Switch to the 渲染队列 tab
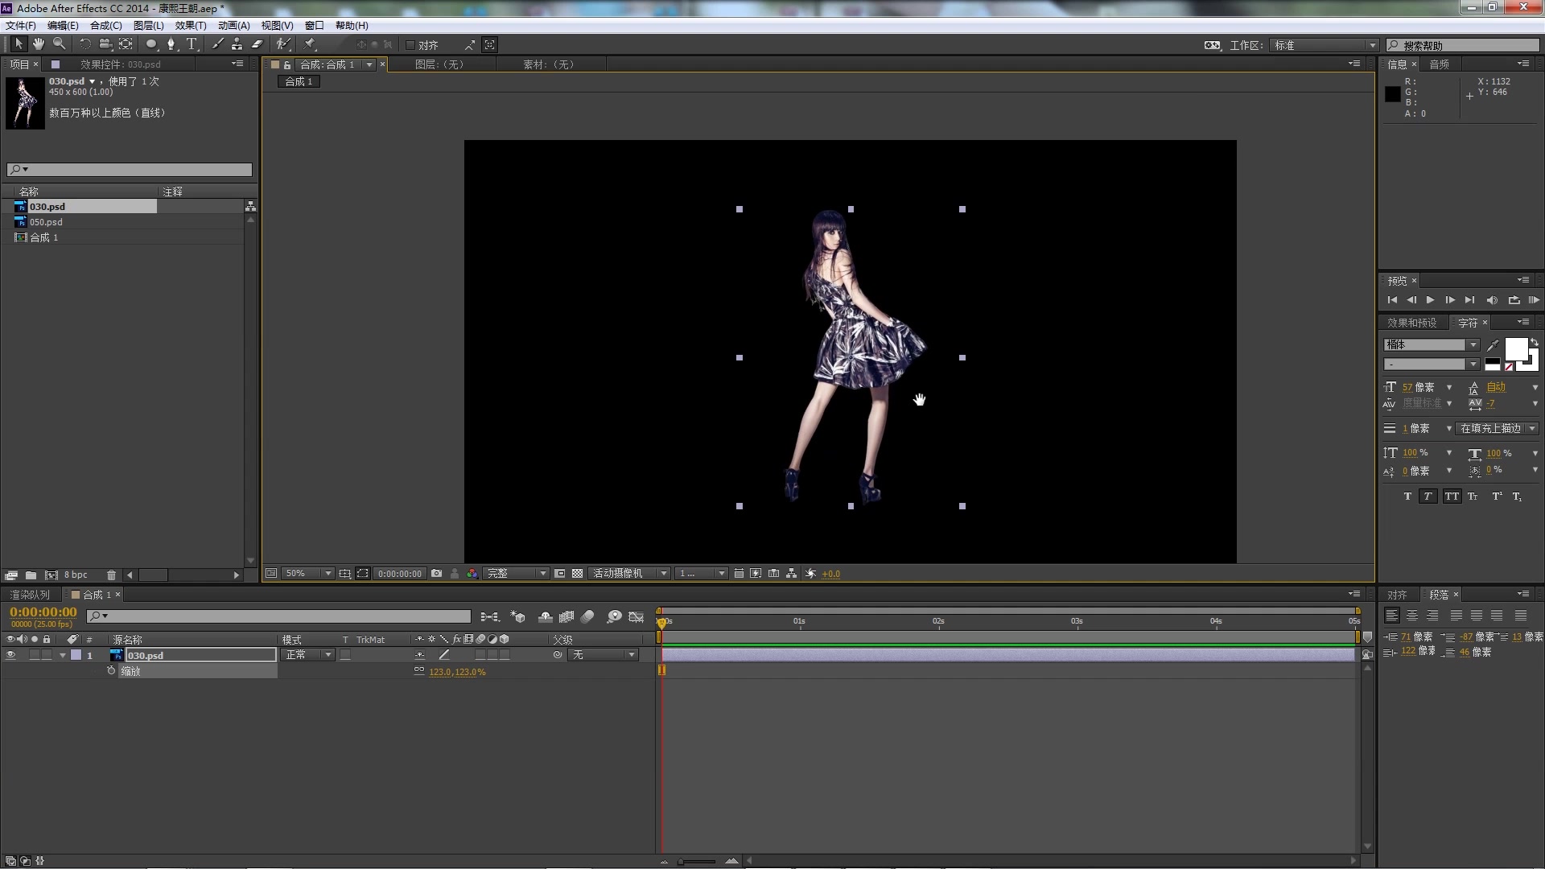 pyautogui.click(x=30, y=595)
